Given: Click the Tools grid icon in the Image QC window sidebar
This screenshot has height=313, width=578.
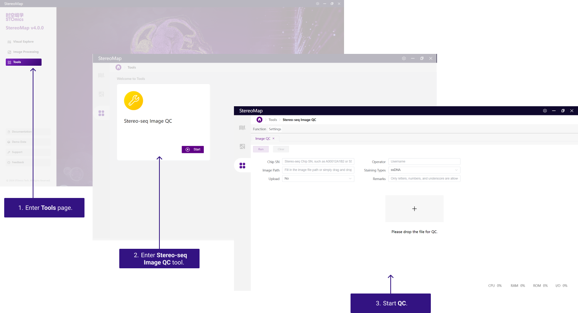Looking at the screenshot, I should point(242,165).
